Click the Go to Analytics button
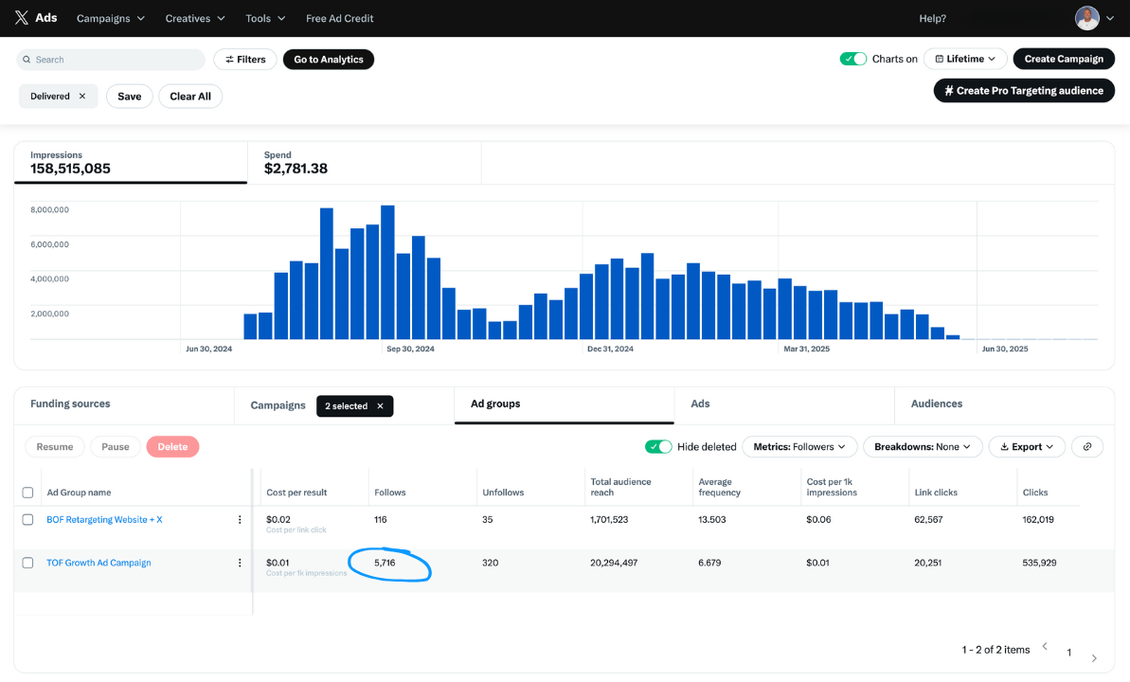The height and width of the screenshot is (682, 1130). [x=328, y=59]
